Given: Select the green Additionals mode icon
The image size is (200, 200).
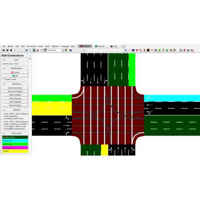Looking at the screenshot, I should tap(159, 50).
